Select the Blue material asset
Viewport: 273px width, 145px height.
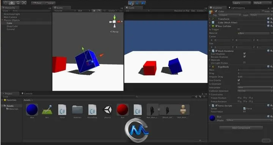tap(32, 110)
